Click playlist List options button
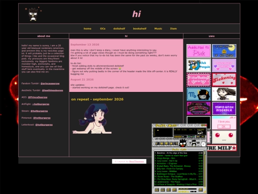This screenshot has width=258, height=194. [200, 190]
